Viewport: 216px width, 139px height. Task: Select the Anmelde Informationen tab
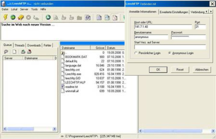coord(143,12)
